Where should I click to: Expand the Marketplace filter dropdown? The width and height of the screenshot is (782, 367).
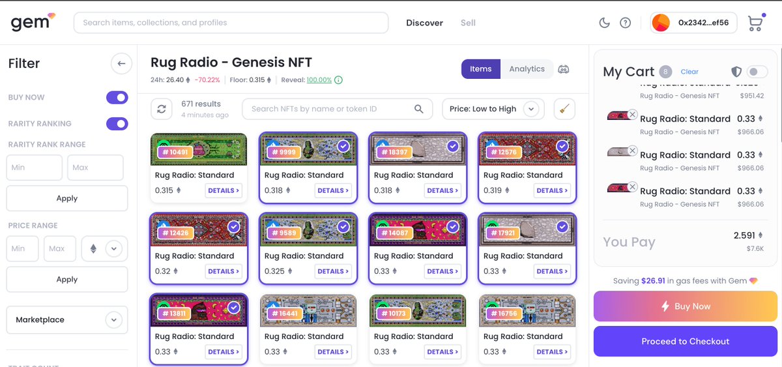(x=67, y=320)
